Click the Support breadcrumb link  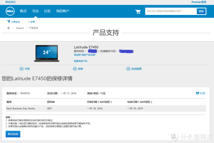click(x=20, y=28)
